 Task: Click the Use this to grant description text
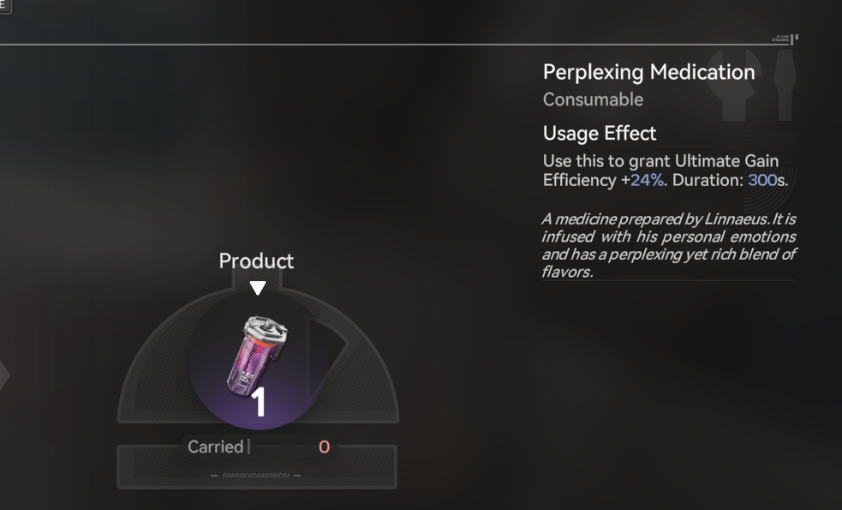[666, 171]
